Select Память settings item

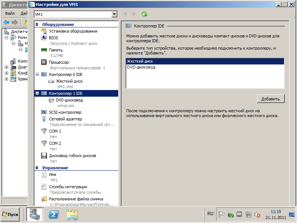click(x=56, y=50)
